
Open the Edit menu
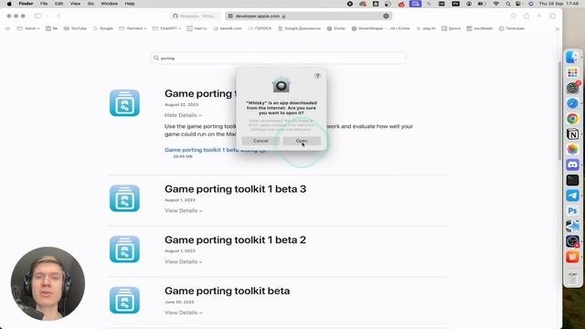pyautogui.click(x=58, y=4)
